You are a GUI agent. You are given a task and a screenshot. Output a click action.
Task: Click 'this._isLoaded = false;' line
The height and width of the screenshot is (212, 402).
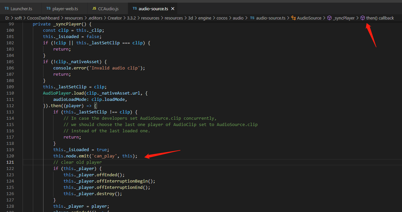(x=72, y=36)
